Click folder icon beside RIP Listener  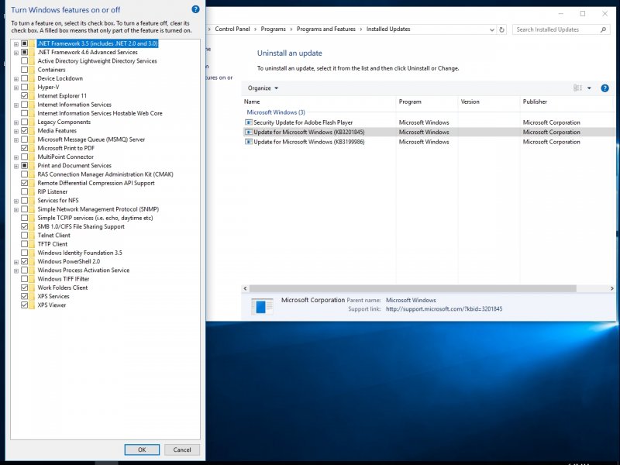pyautogui.click(x=32, y=191)
